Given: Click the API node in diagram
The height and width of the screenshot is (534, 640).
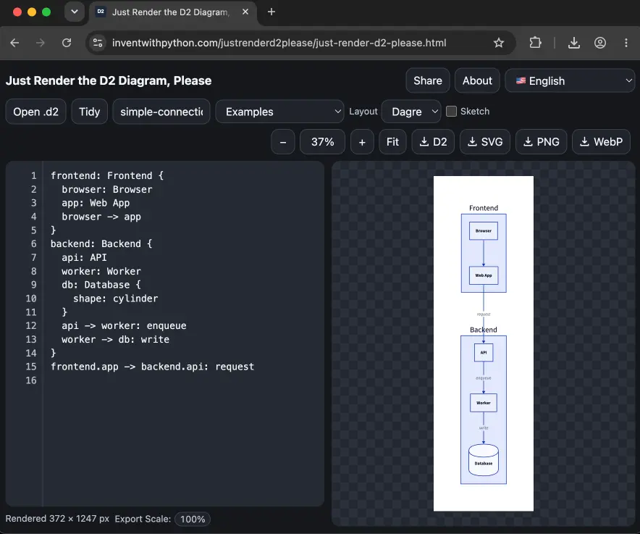Looking at the screenshot, I should pos(484,353).
